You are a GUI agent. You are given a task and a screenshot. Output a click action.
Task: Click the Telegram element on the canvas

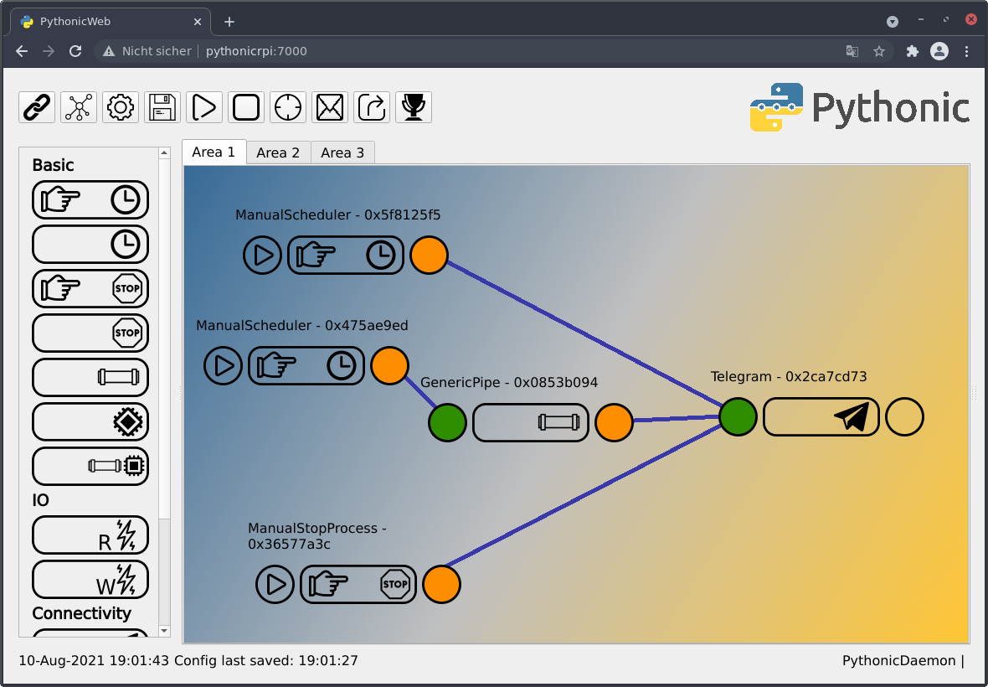click(x=821, y=416)
